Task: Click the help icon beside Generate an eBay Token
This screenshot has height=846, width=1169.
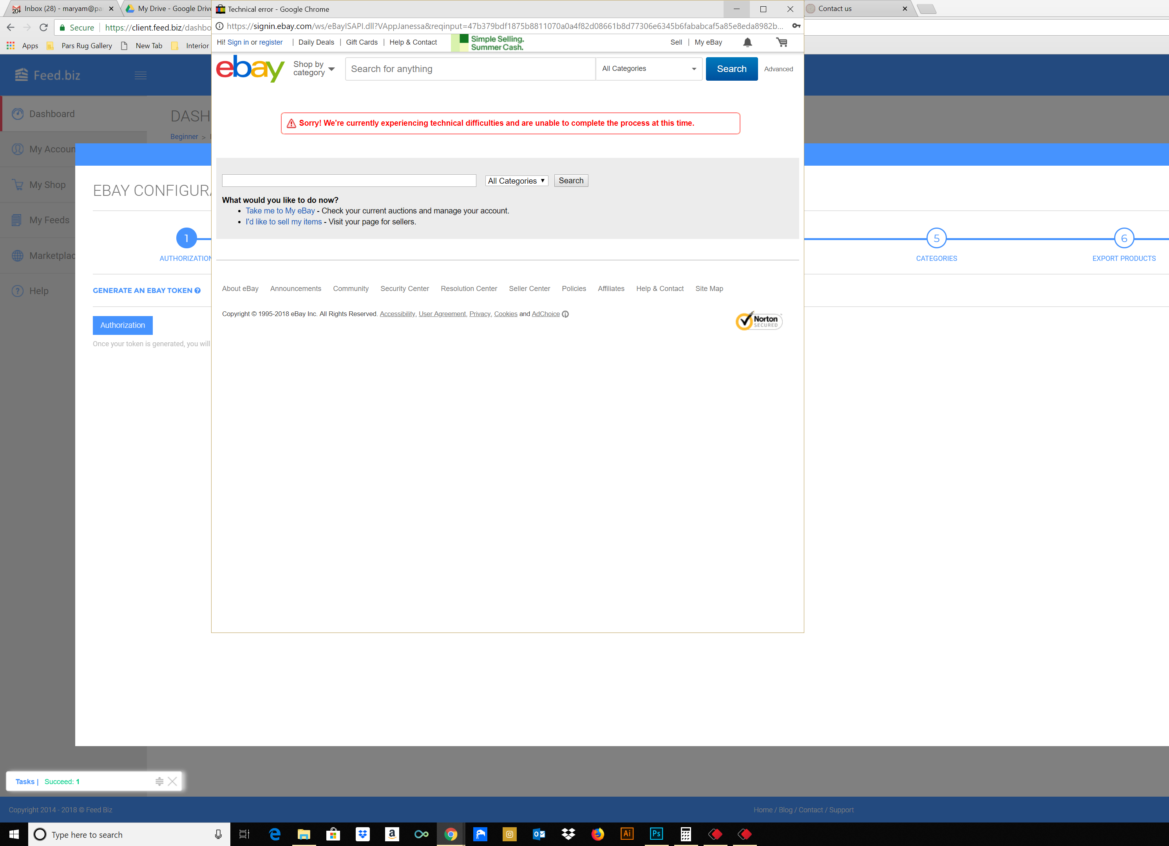Action: click(197, 291)
